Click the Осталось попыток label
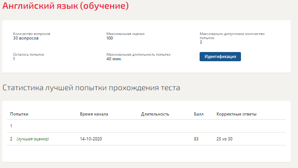The image size is (298, 168). point(29,55)
